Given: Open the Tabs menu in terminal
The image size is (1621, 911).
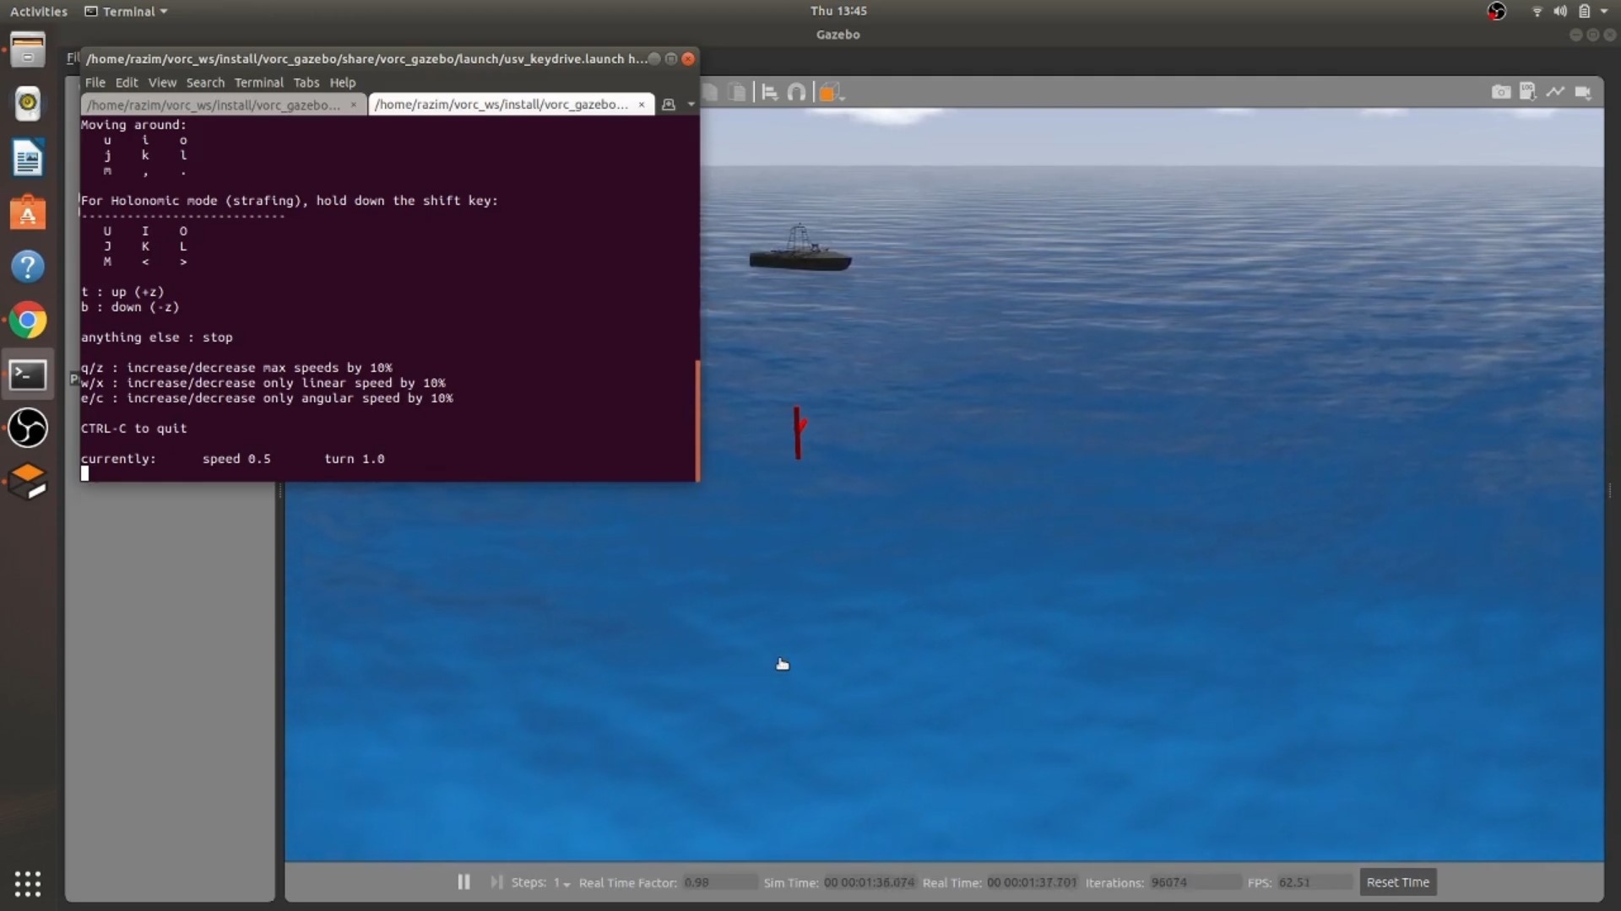Looking at the screenshot, I should point(306,83).
